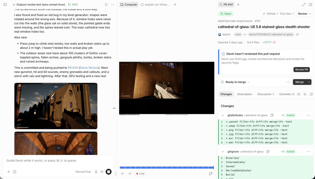
Task: Toggle the right panel layout icon
Action: pos(310,5)
